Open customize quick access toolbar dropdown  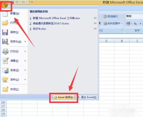32,2
